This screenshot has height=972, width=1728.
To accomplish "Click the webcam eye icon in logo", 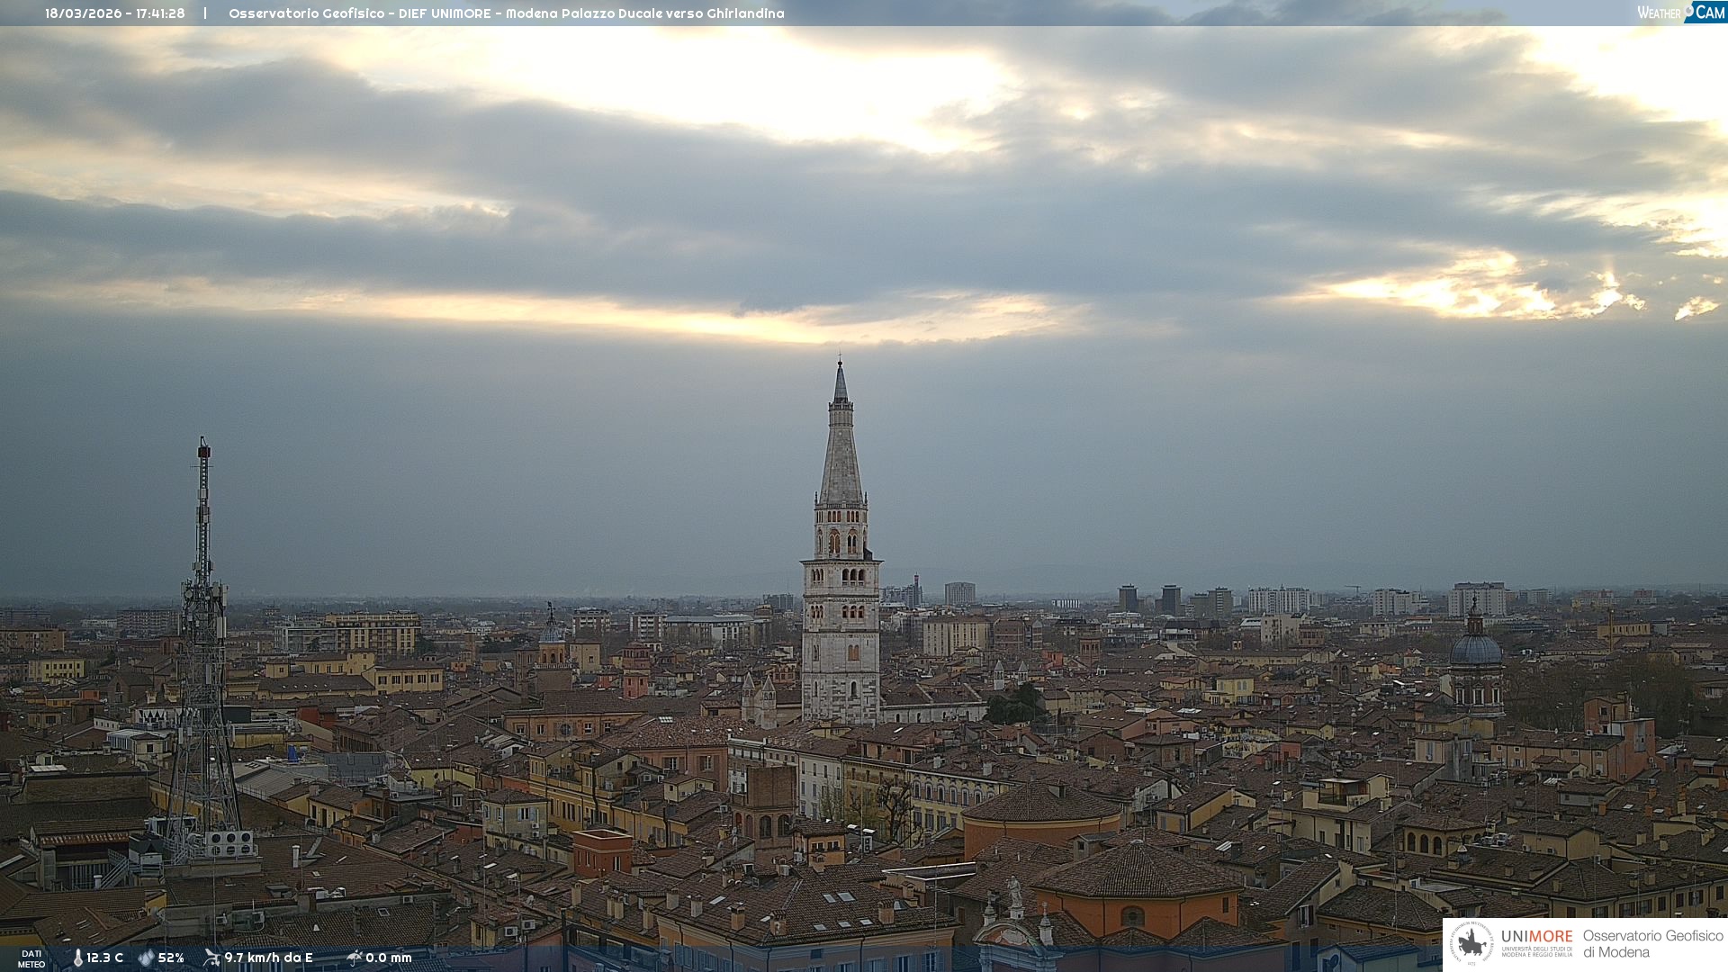I will pyautogui.click(x=1689, y=11).
